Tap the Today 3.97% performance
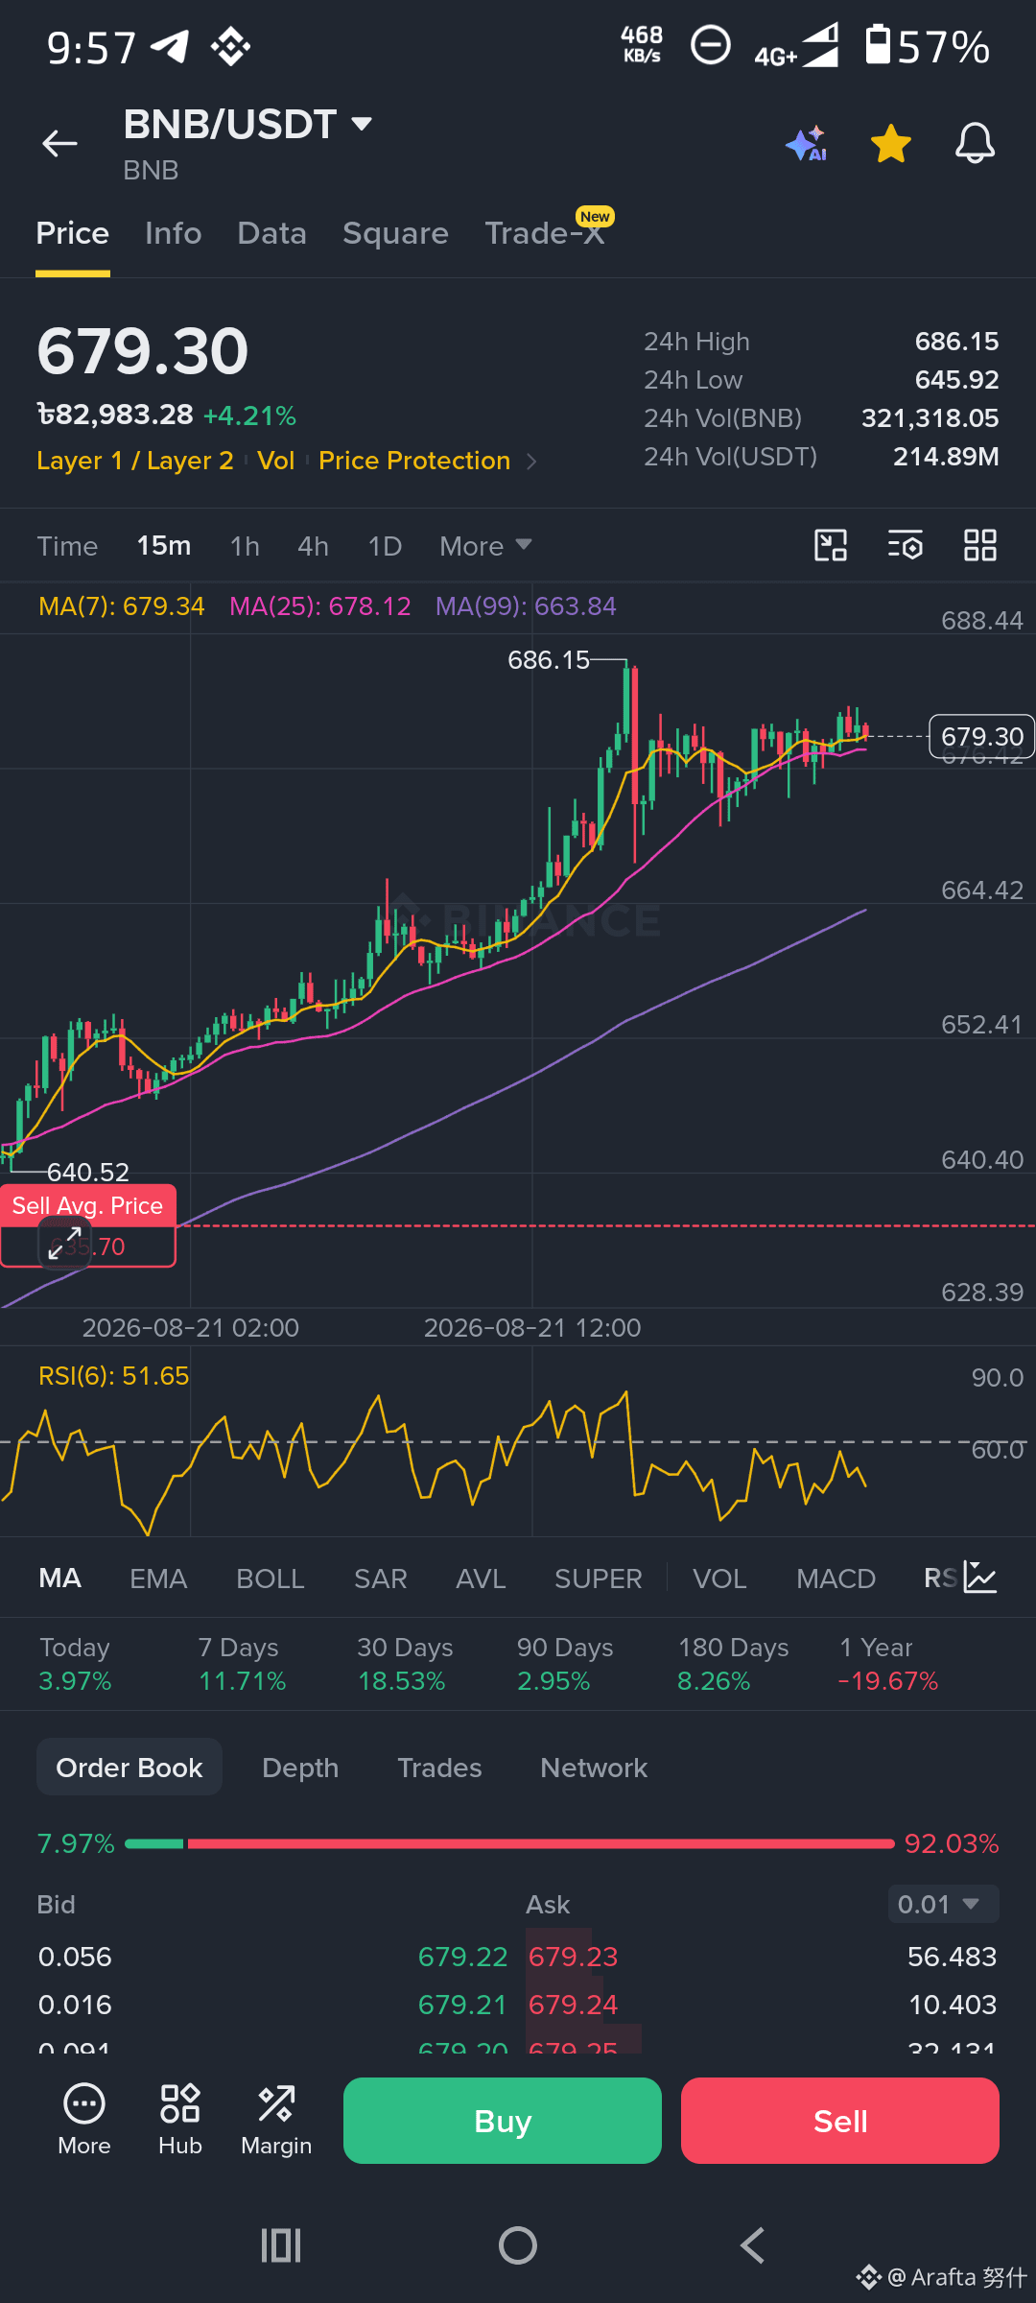The image size is (1036, 2303). 75,1664
